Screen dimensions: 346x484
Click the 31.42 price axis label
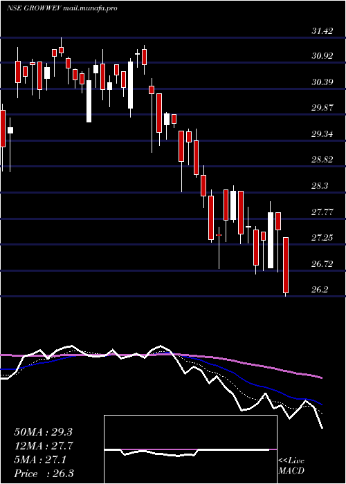point(322,30)
